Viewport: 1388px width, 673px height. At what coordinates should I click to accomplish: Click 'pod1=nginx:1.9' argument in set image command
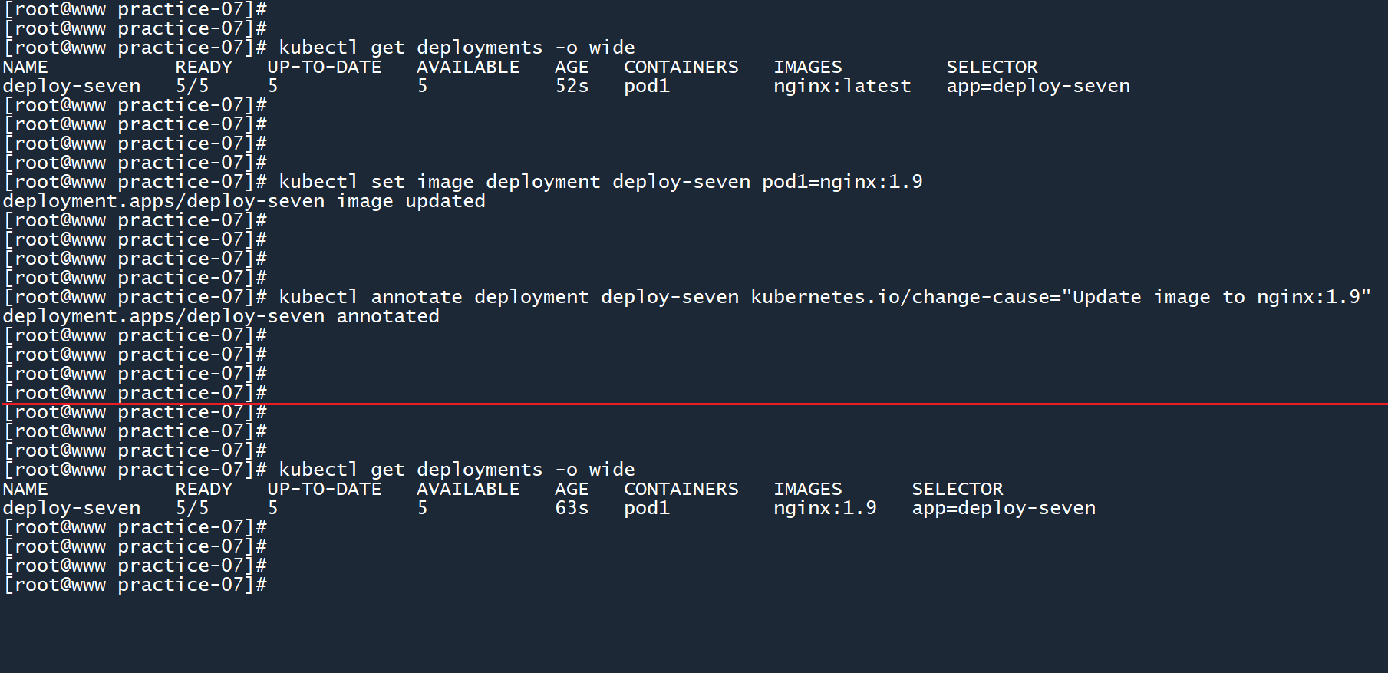[x=842, y=182]
